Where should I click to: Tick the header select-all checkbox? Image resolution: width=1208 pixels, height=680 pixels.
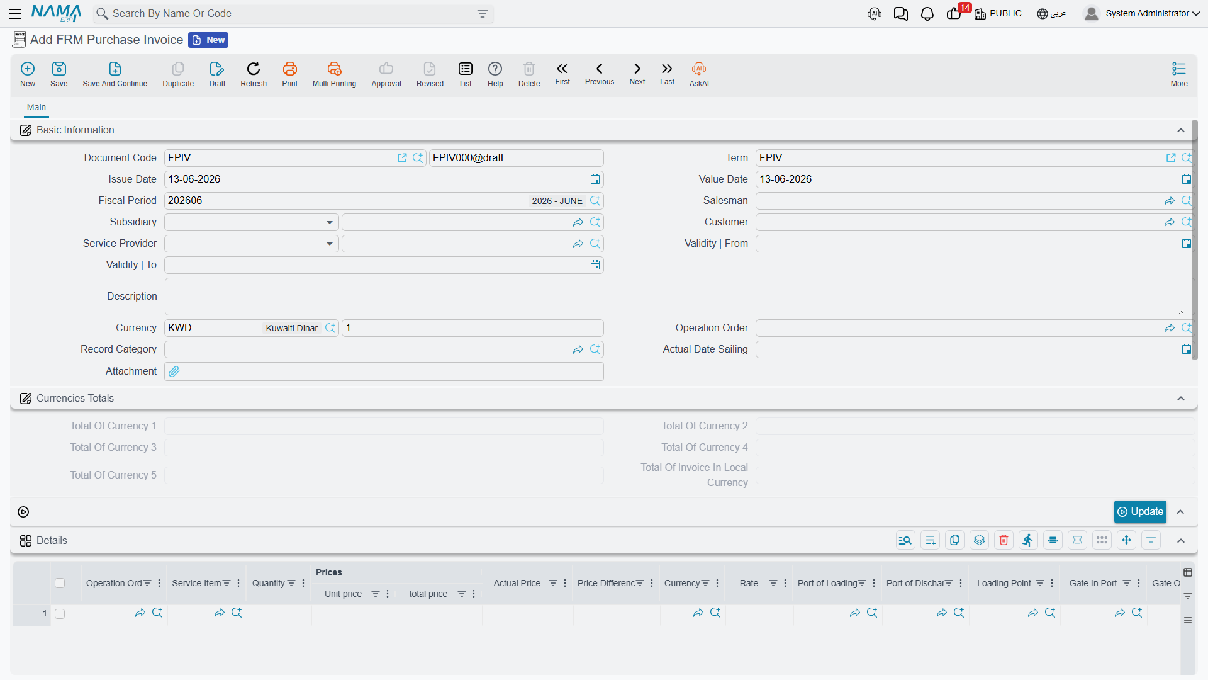(x=60, y=583)
